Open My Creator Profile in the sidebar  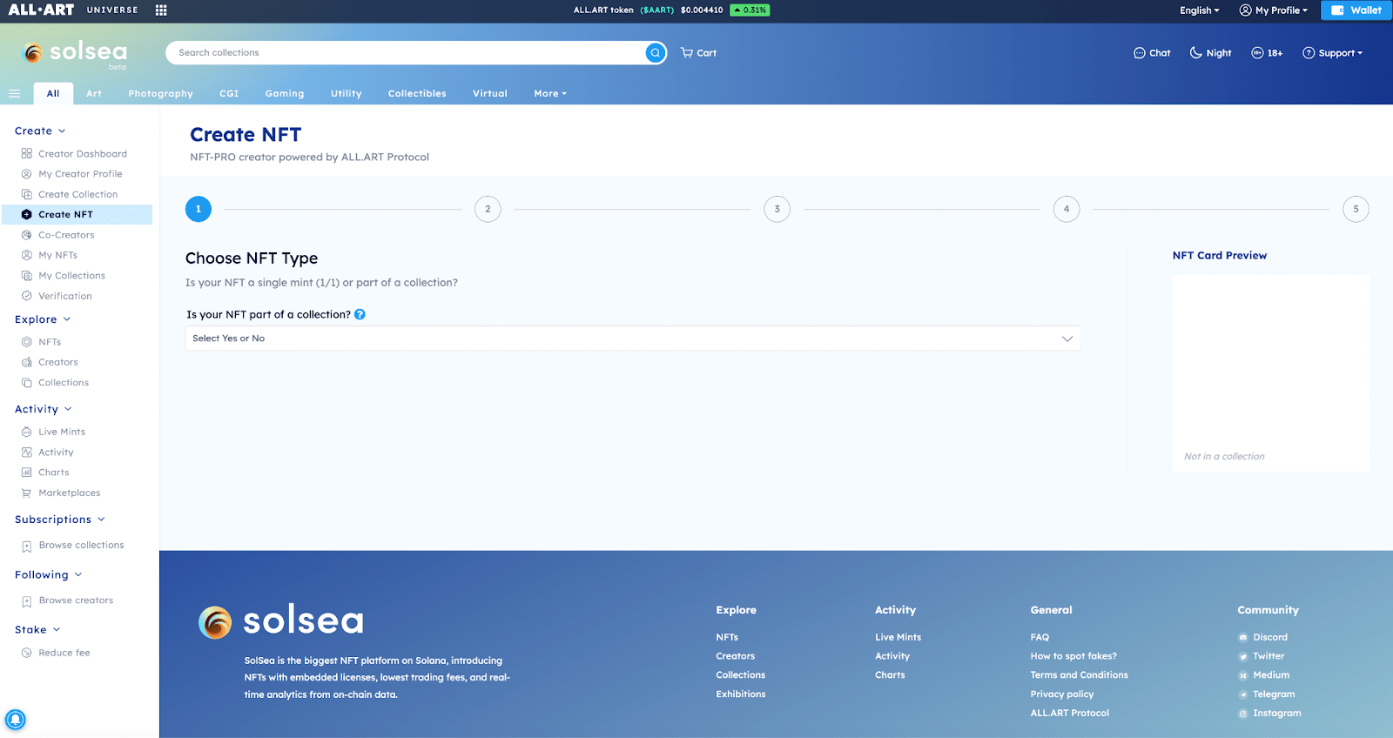pyautogui.click(x=72, y=174)
